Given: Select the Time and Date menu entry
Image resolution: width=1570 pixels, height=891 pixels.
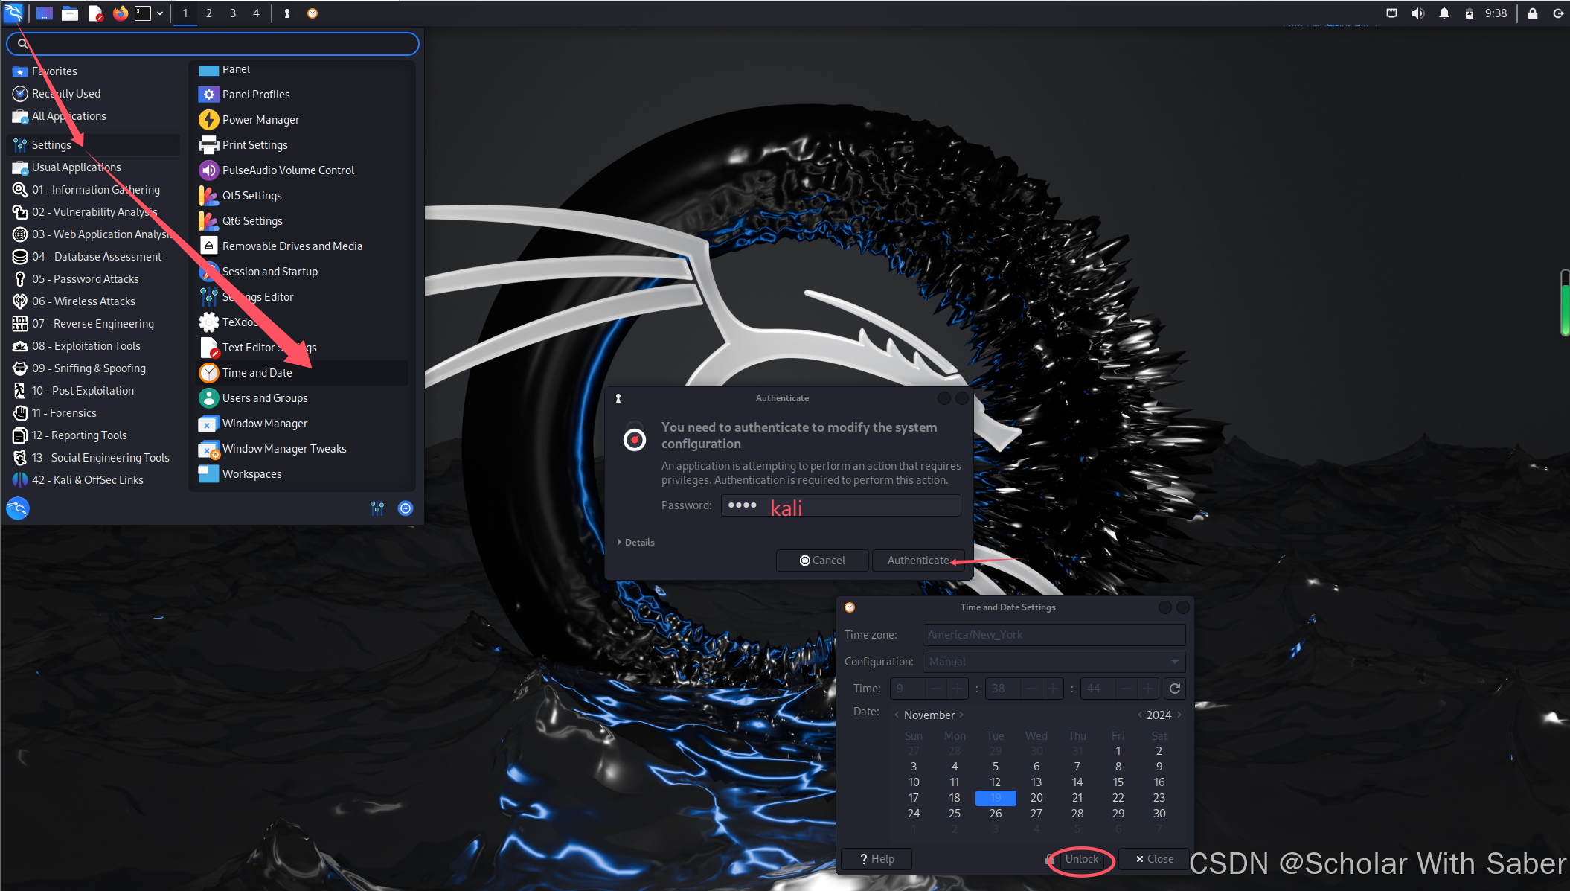Looking at the screenshot, I should [x=257, y=373].
